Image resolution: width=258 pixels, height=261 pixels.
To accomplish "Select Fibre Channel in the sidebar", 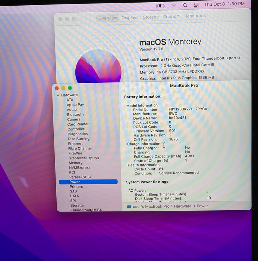I will point(80,148).
